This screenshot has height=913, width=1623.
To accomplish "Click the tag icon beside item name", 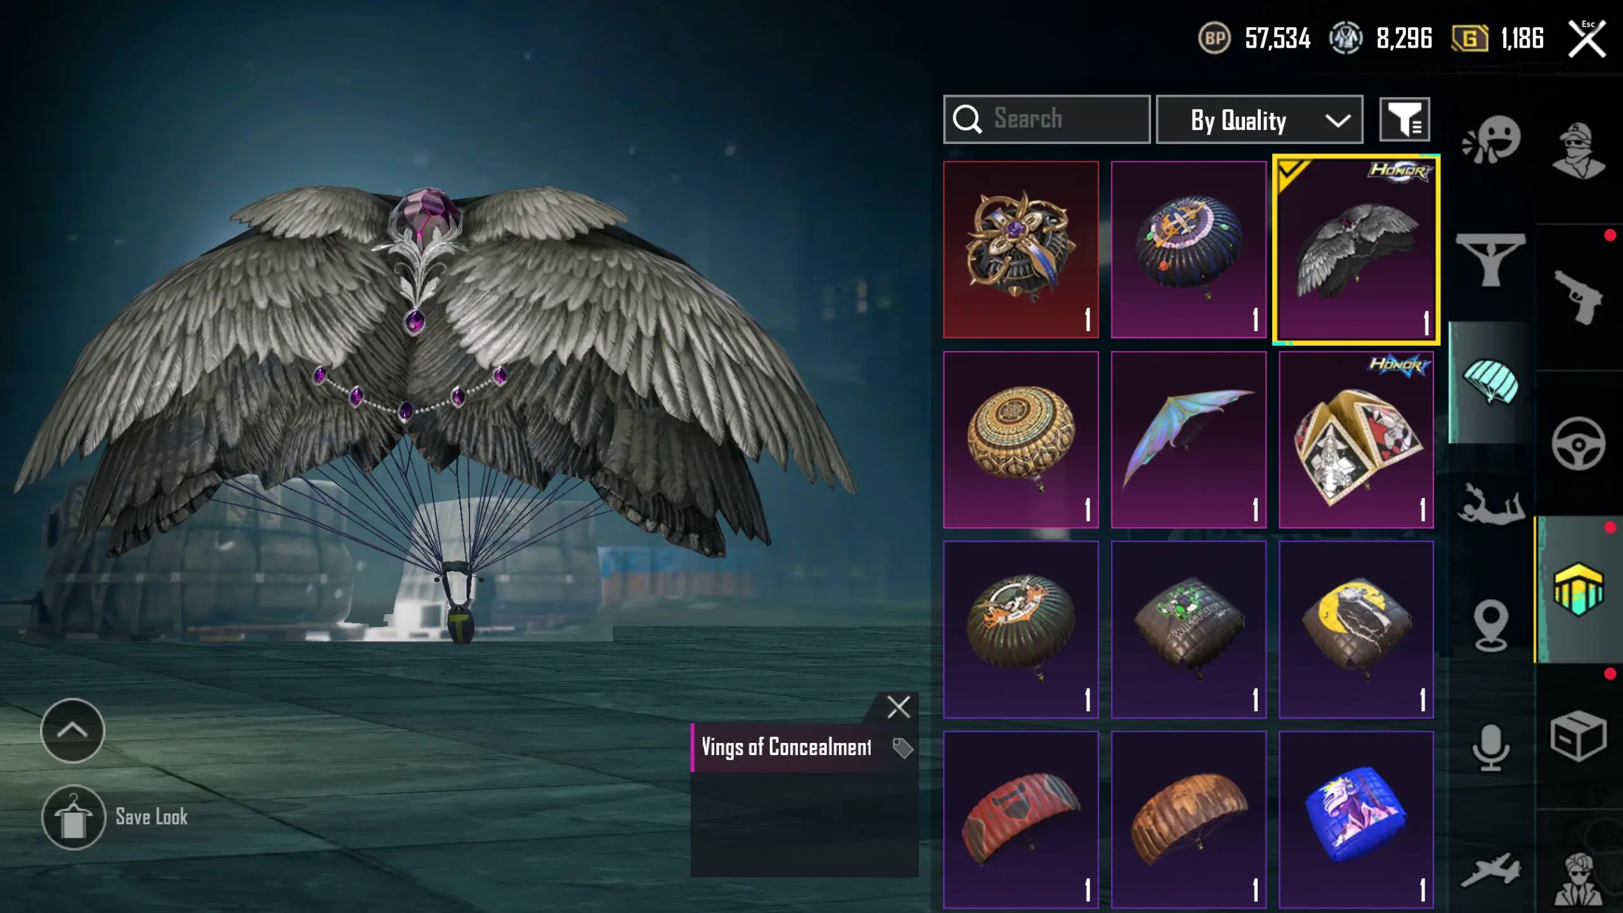I will click(902, 748).
